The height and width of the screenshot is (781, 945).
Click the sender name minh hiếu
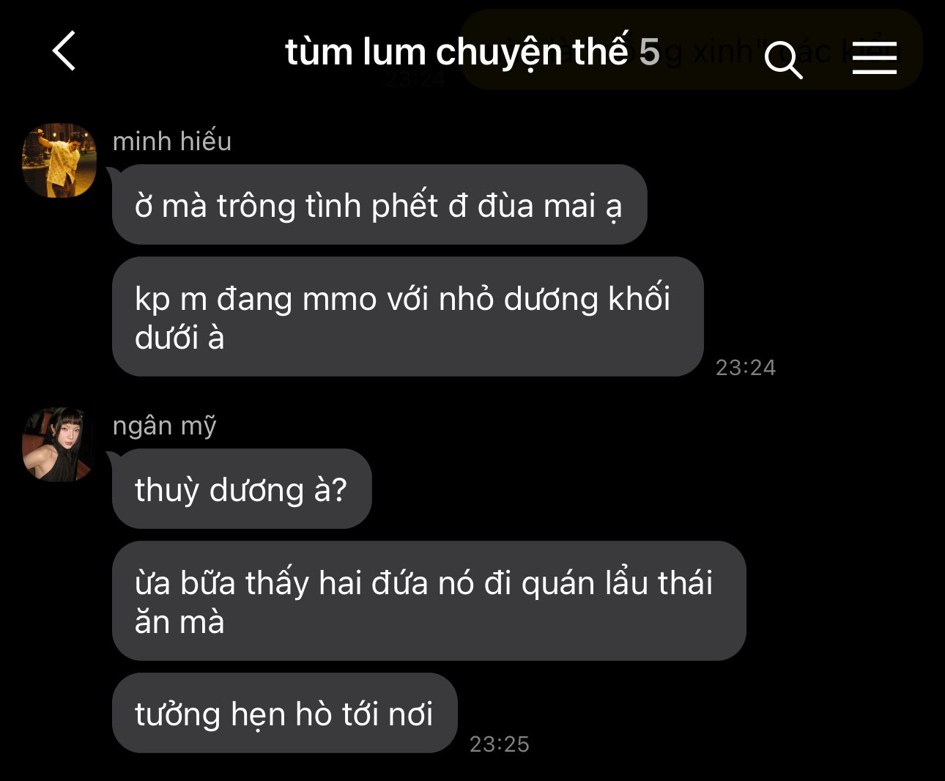coord(172,141)
